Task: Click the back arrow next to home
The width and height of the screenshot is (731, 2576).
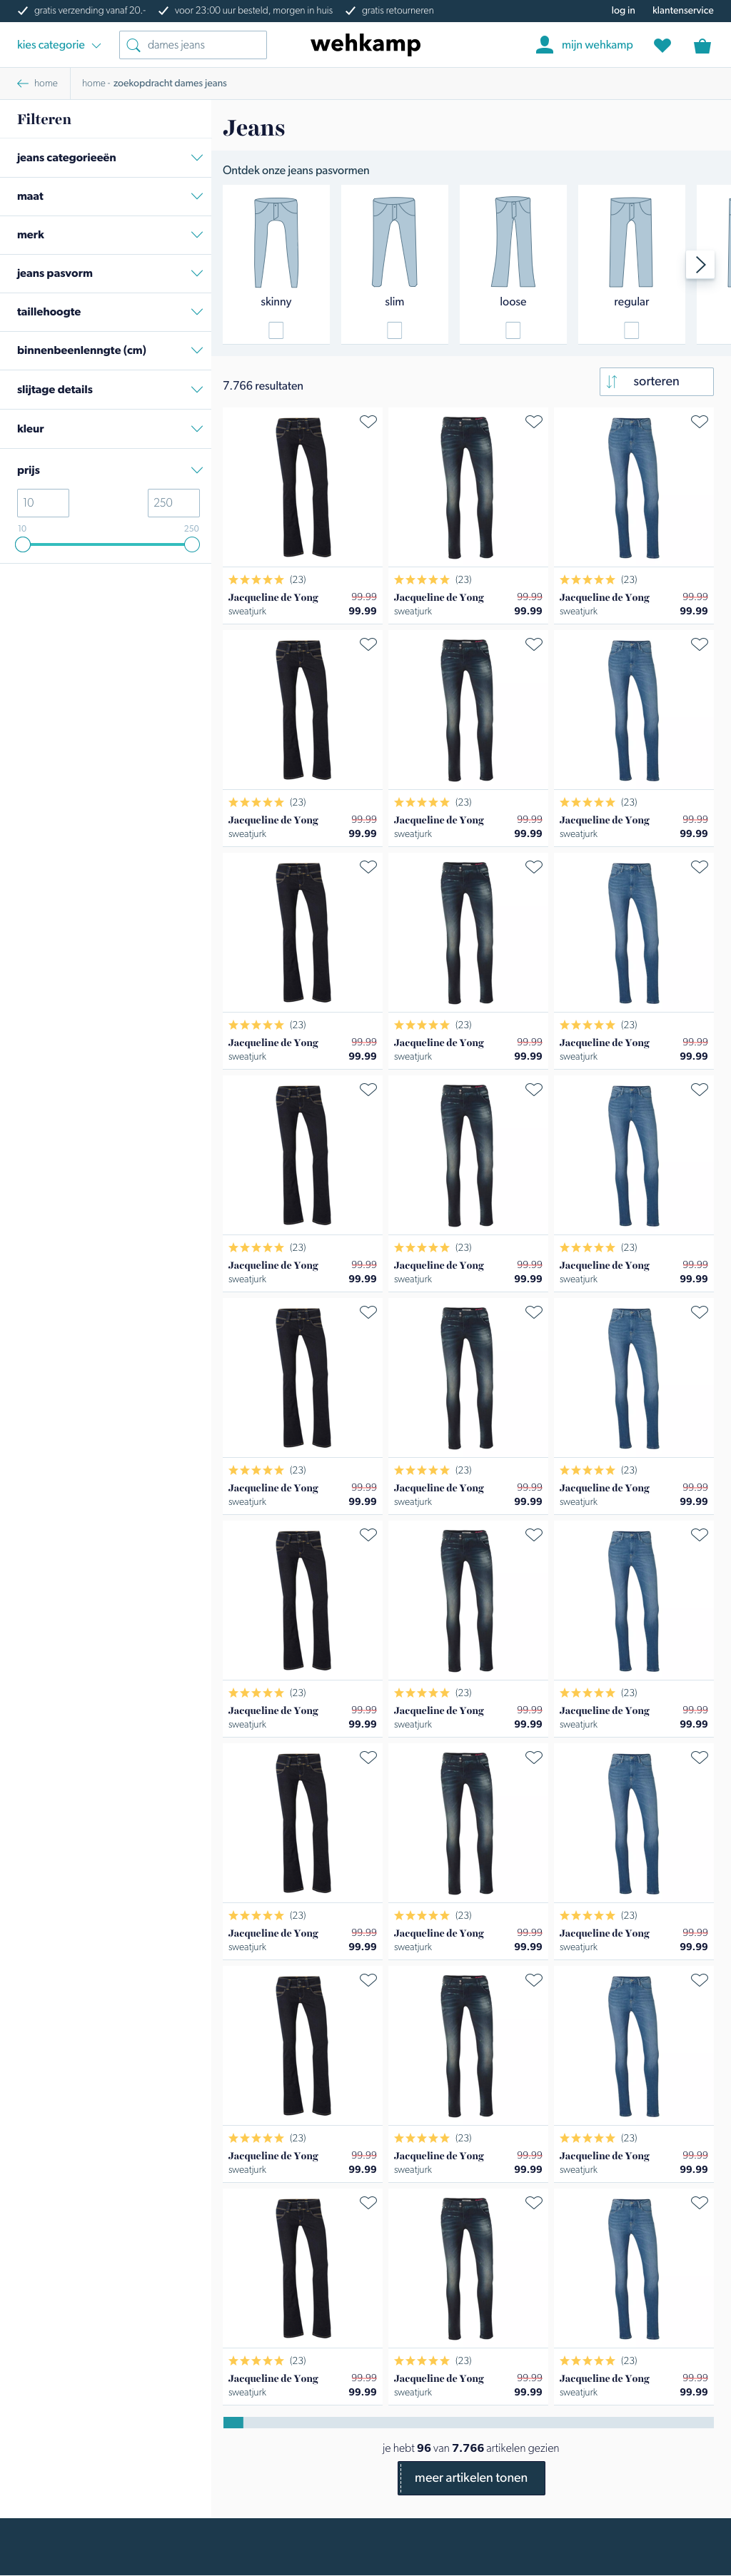Action: pos(22,83)
